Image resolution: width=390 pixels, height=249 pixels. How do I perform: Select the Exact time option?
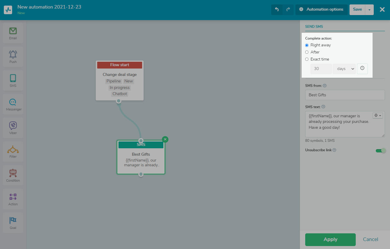pyautogui.click(x=307, y=59)
